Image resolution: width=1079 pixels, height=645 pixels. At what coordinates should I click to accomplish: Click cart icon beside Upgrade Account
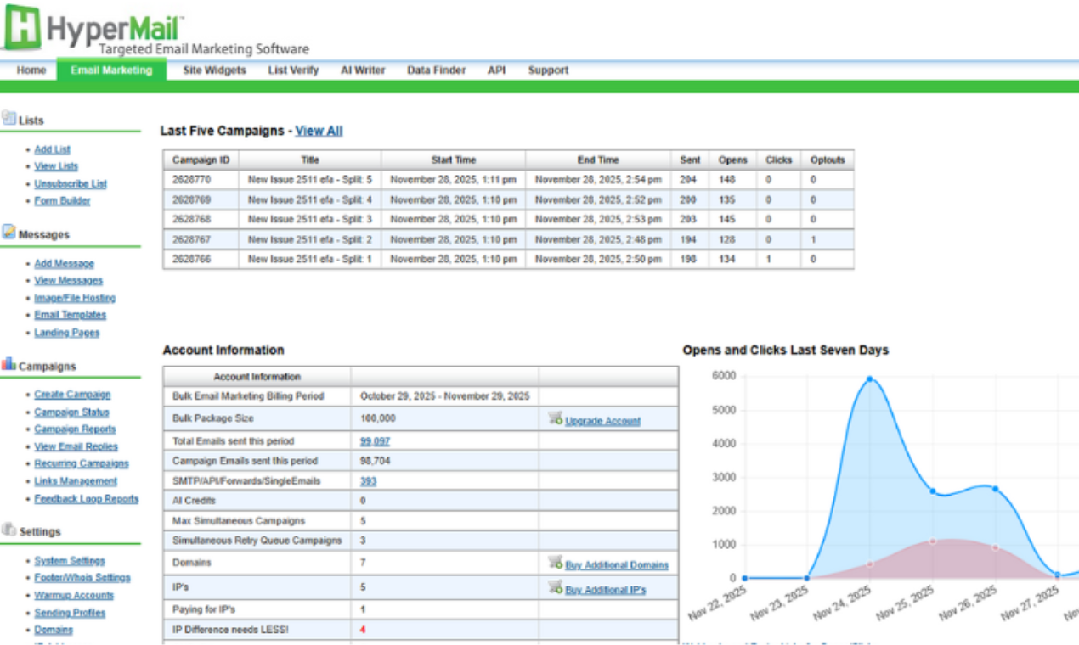[555, 419]
